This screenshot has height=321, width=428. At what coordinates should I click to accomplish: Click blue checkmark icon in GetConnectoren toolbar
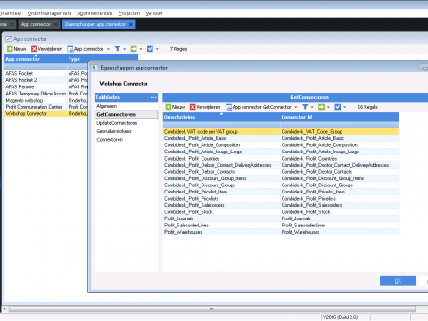point(338,107)
